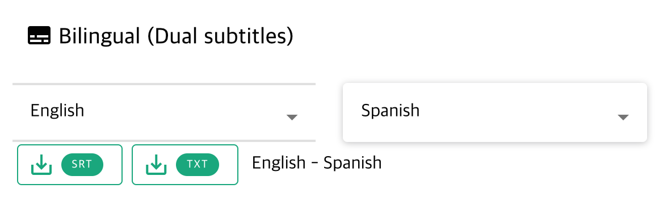Select the English text in first combo box
The height and width of the screenshot is (209, 663).
(x=57, y=111)
